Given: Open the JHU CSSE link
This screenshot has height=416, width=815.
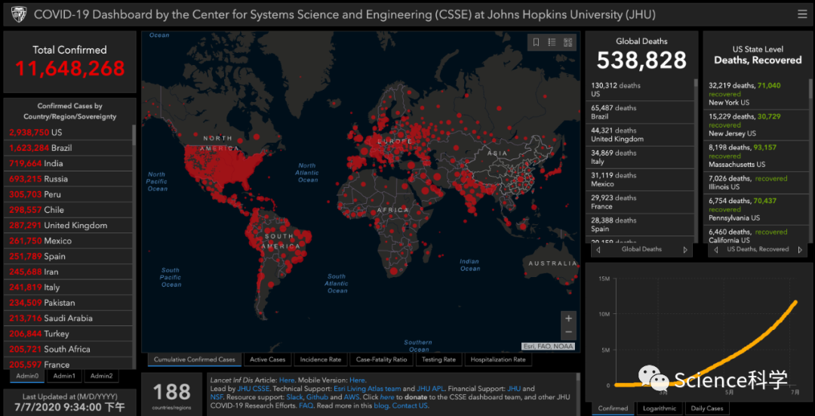Looking at the screenshot, I should tap(253, 388).
